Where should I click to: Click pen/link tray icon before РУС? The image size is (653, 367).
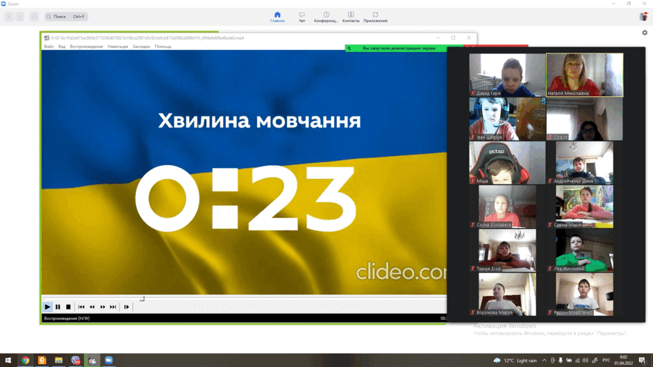[x=595, y=360]
